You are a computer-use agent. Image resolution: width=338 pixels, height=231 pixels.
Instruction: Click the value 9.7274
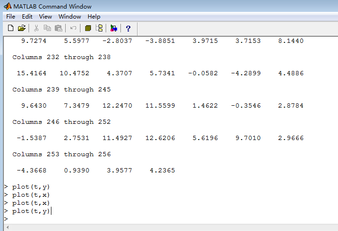[34, 41]
